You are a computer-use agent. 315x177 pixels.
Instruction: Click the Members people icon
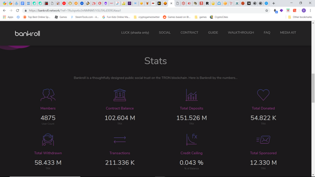click(x=48, y=95)
